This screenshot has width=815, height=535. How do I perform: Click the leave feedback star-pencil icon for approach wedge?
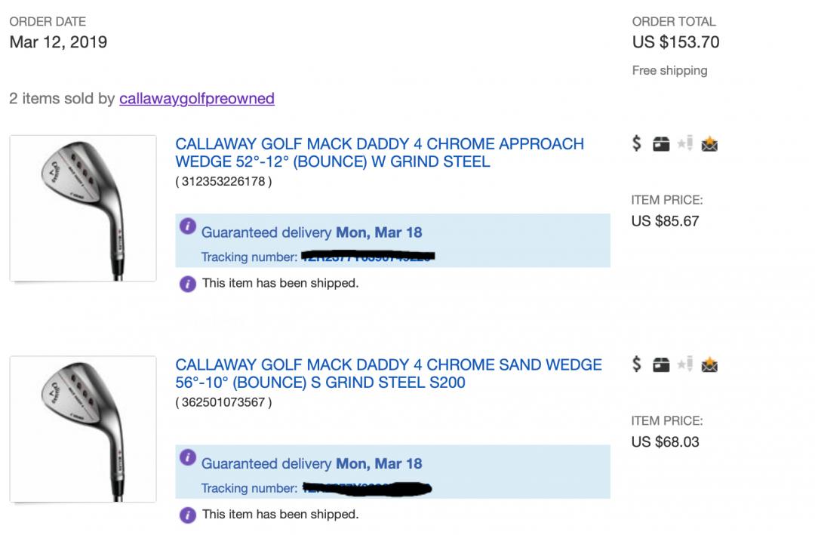point(685,144)
